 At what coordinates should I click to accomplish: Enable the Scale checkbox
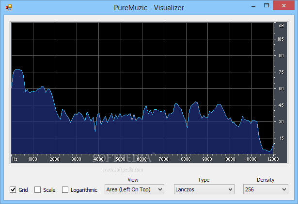click(x=37, y=190)
